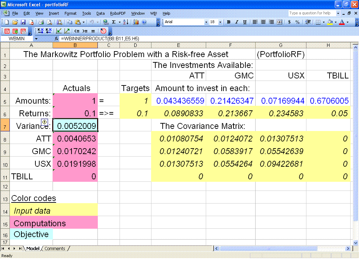Open the Data menu
This screenshot has height=269, width=359.
tap(101, 13)
